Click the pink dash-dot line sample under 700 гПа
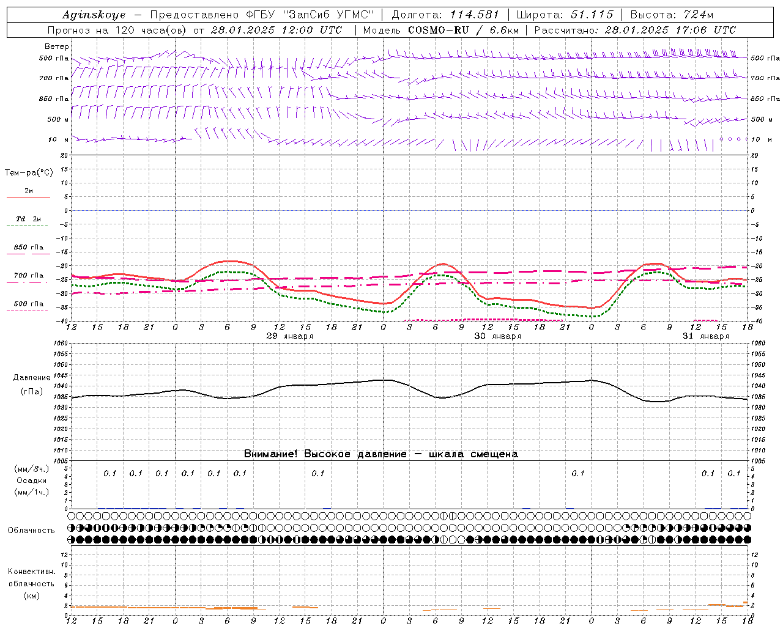Screen dimensions: 783x626 point(28,283)
